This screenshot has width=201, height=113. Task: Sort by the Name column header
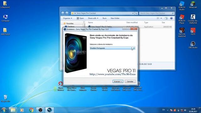[90, 23]
